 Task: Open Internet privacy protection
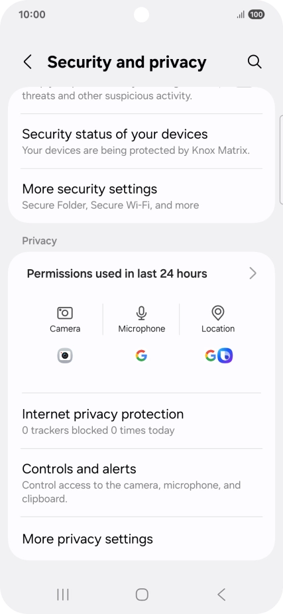(141, 421)
